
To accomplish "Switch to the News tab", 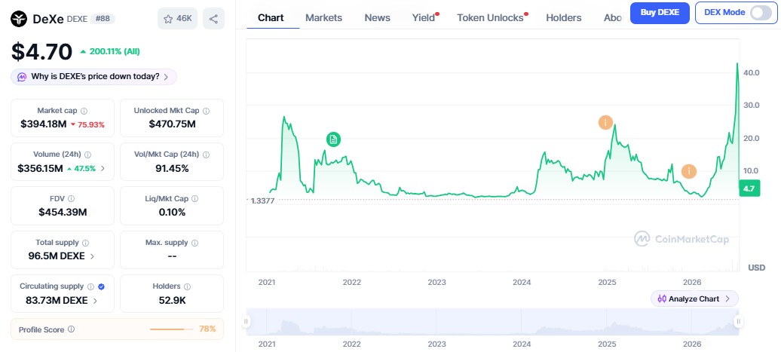I will point(378,17).
